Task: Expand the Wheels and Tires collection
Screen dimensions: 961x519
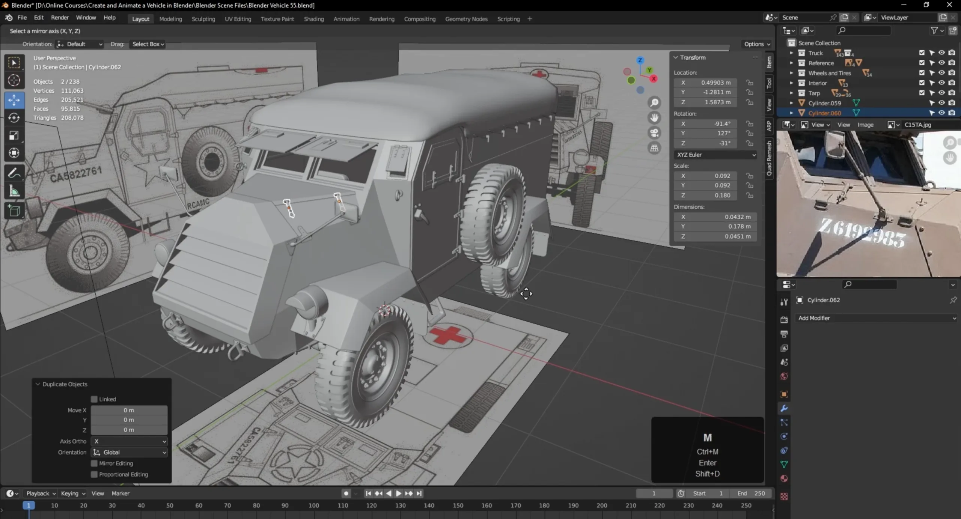Action: coord(792,73)
